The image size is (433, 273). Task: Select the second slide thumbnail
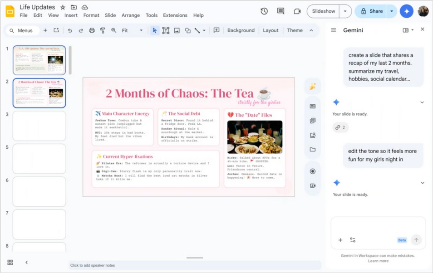[39, 93]
